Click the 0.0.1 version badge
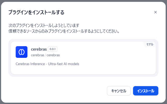The width and height of the screenshot is (167, 104). (x=53, y=49)
